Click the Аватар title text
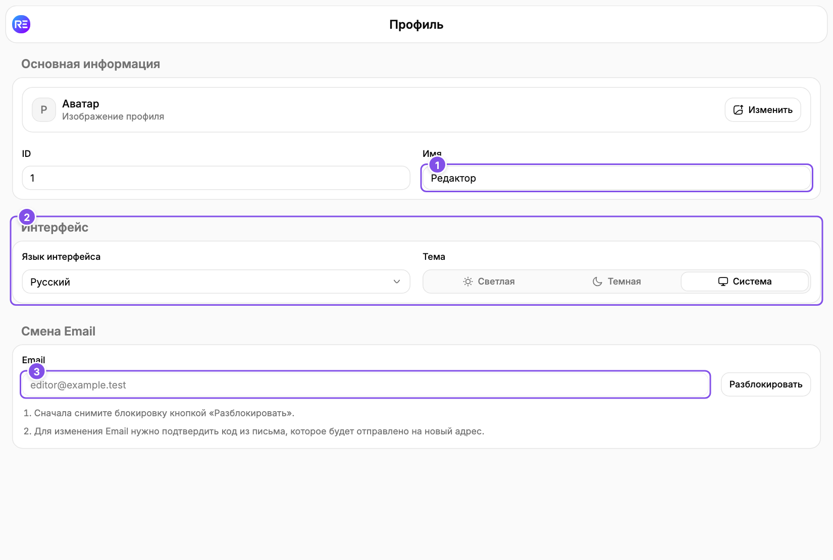This screenshot has height=560, width=833. (81, 104)
